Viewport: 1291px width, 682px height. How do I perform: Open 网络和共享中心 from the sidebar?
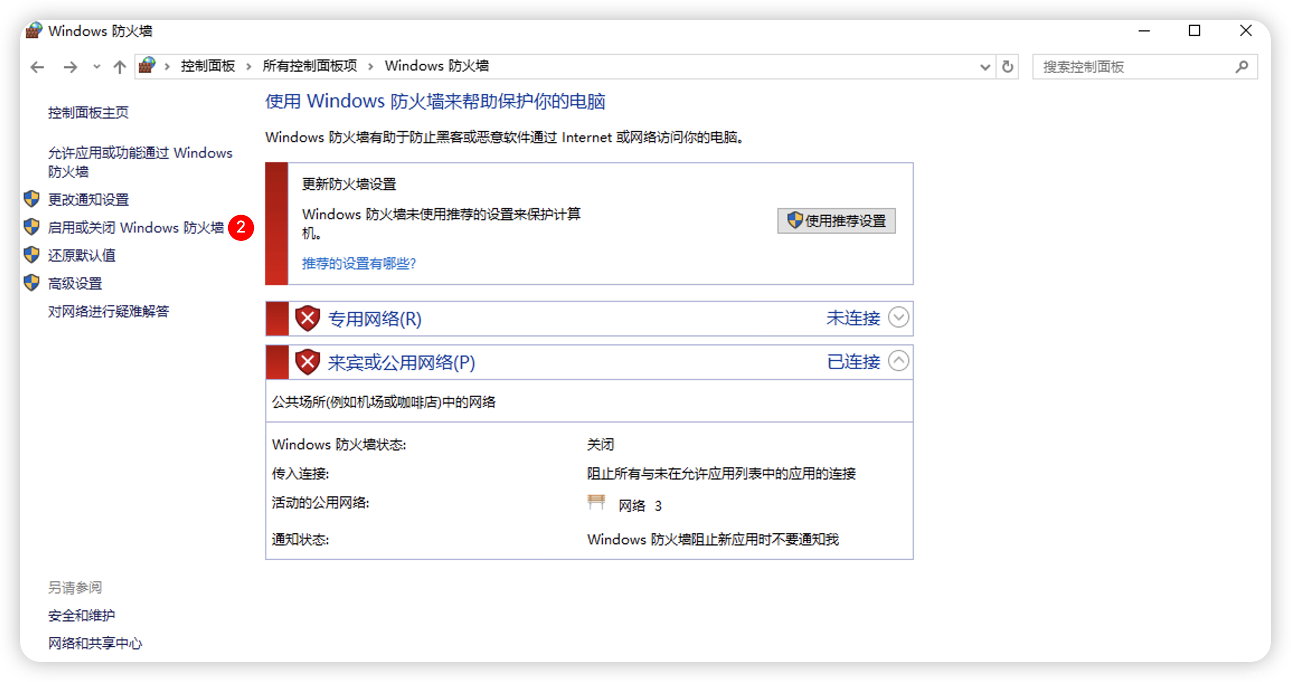[94, 643]
